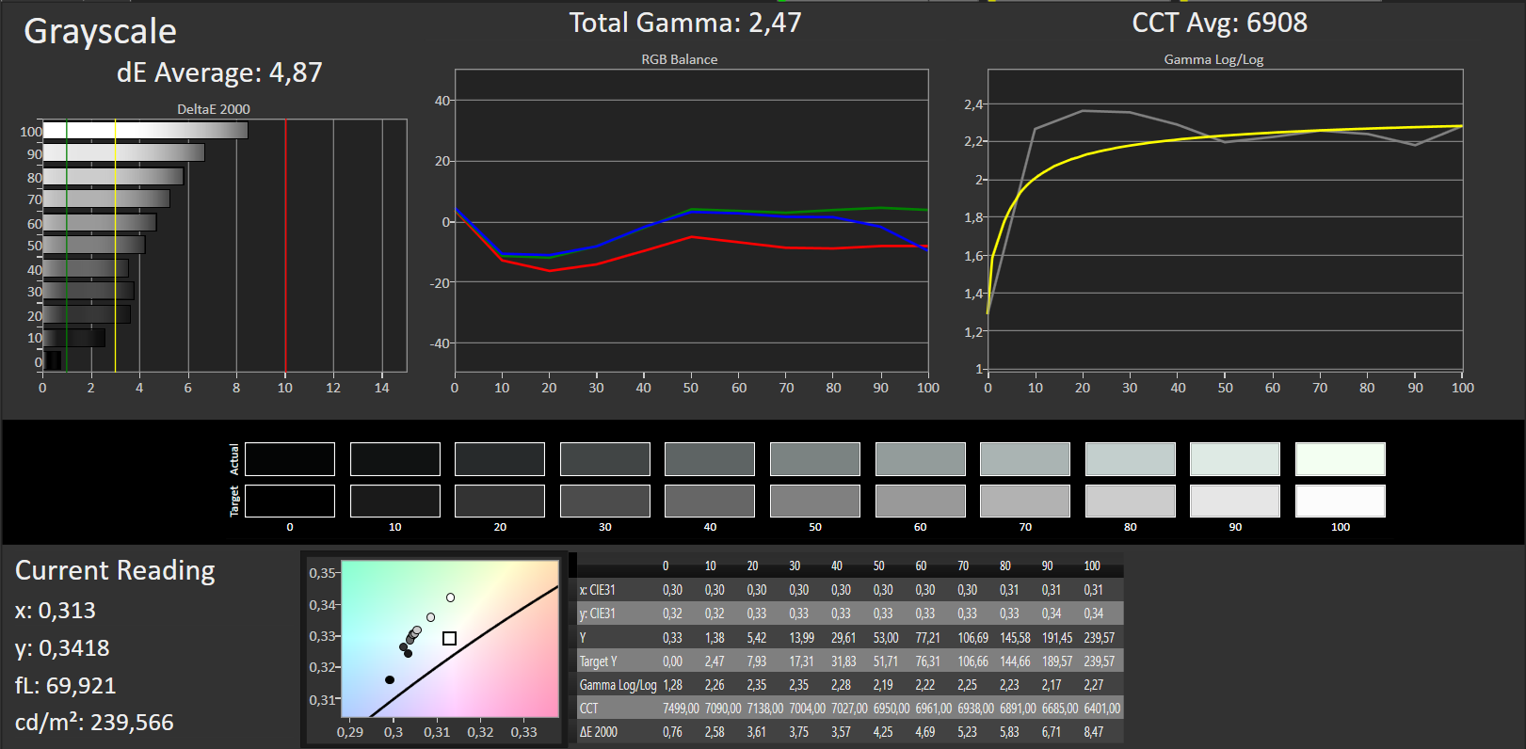This screenshot has height=749, width=1526.
Task: Select the Actual swatch for level 70
Action: click(1025, 459)
